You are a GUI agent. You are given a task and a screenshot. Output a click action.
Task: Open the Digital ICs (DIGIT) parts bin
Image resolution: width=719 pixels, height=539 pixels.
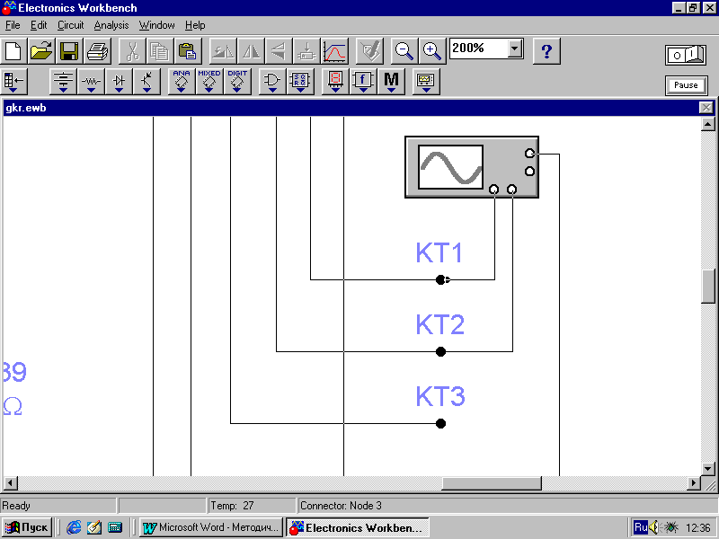[x=237, y=82]
